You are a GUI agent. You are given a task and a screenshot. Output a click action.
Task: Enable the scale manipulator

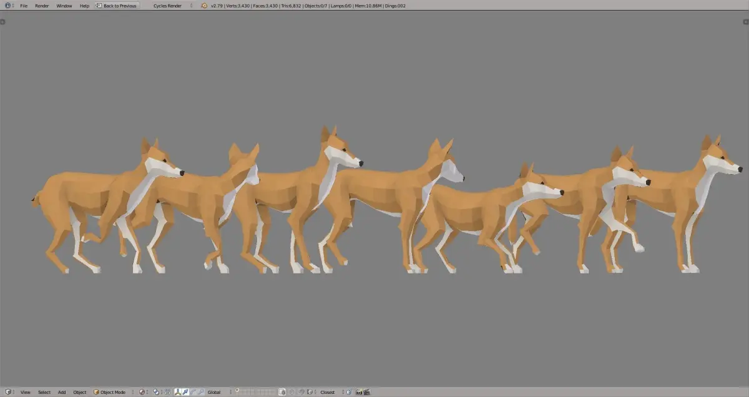coord(200,392)
